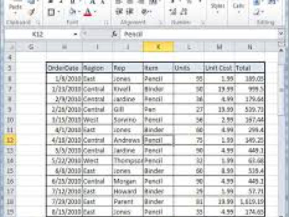Expand the Fill Color dropdown arrow
The width and height of the screenshot is (289, 217).
[x=79, y=12]
